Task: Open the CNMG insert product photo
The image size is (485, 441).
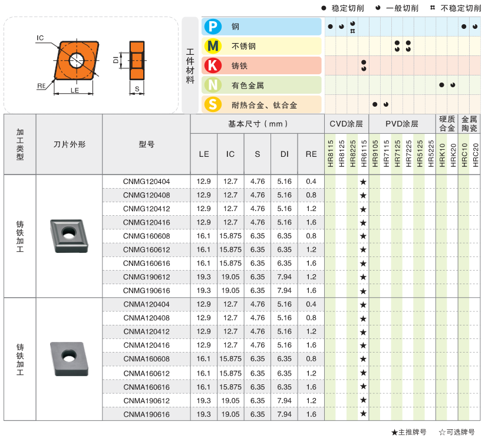Action: point(69,236)
